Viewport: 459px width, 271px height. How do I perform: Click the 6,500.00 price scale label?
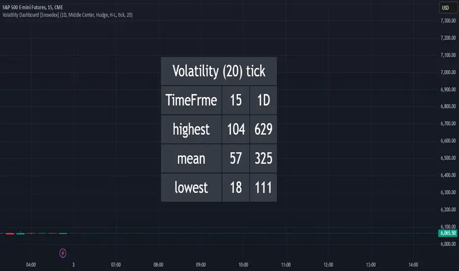pyautogui.click(x=447, y=158)
